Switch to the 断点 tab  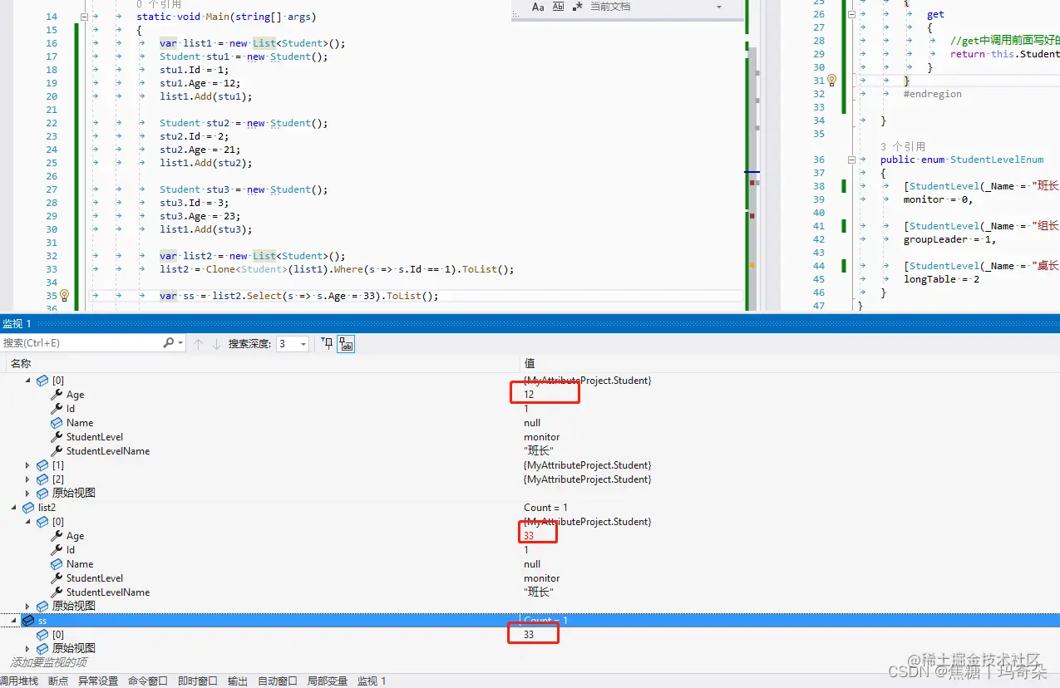pos(58,681)
